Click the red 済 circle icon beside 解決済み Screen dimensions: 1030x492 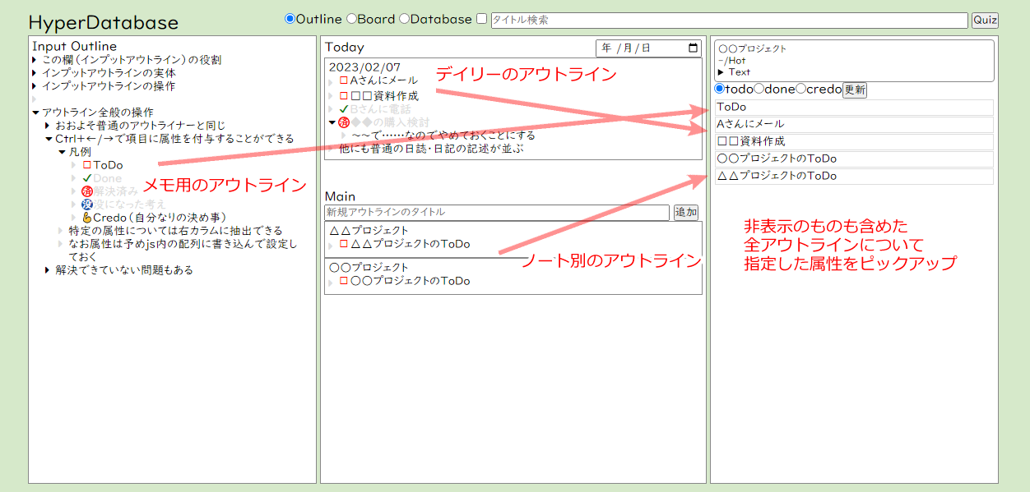pyautogui.click(x=87, y=191)
